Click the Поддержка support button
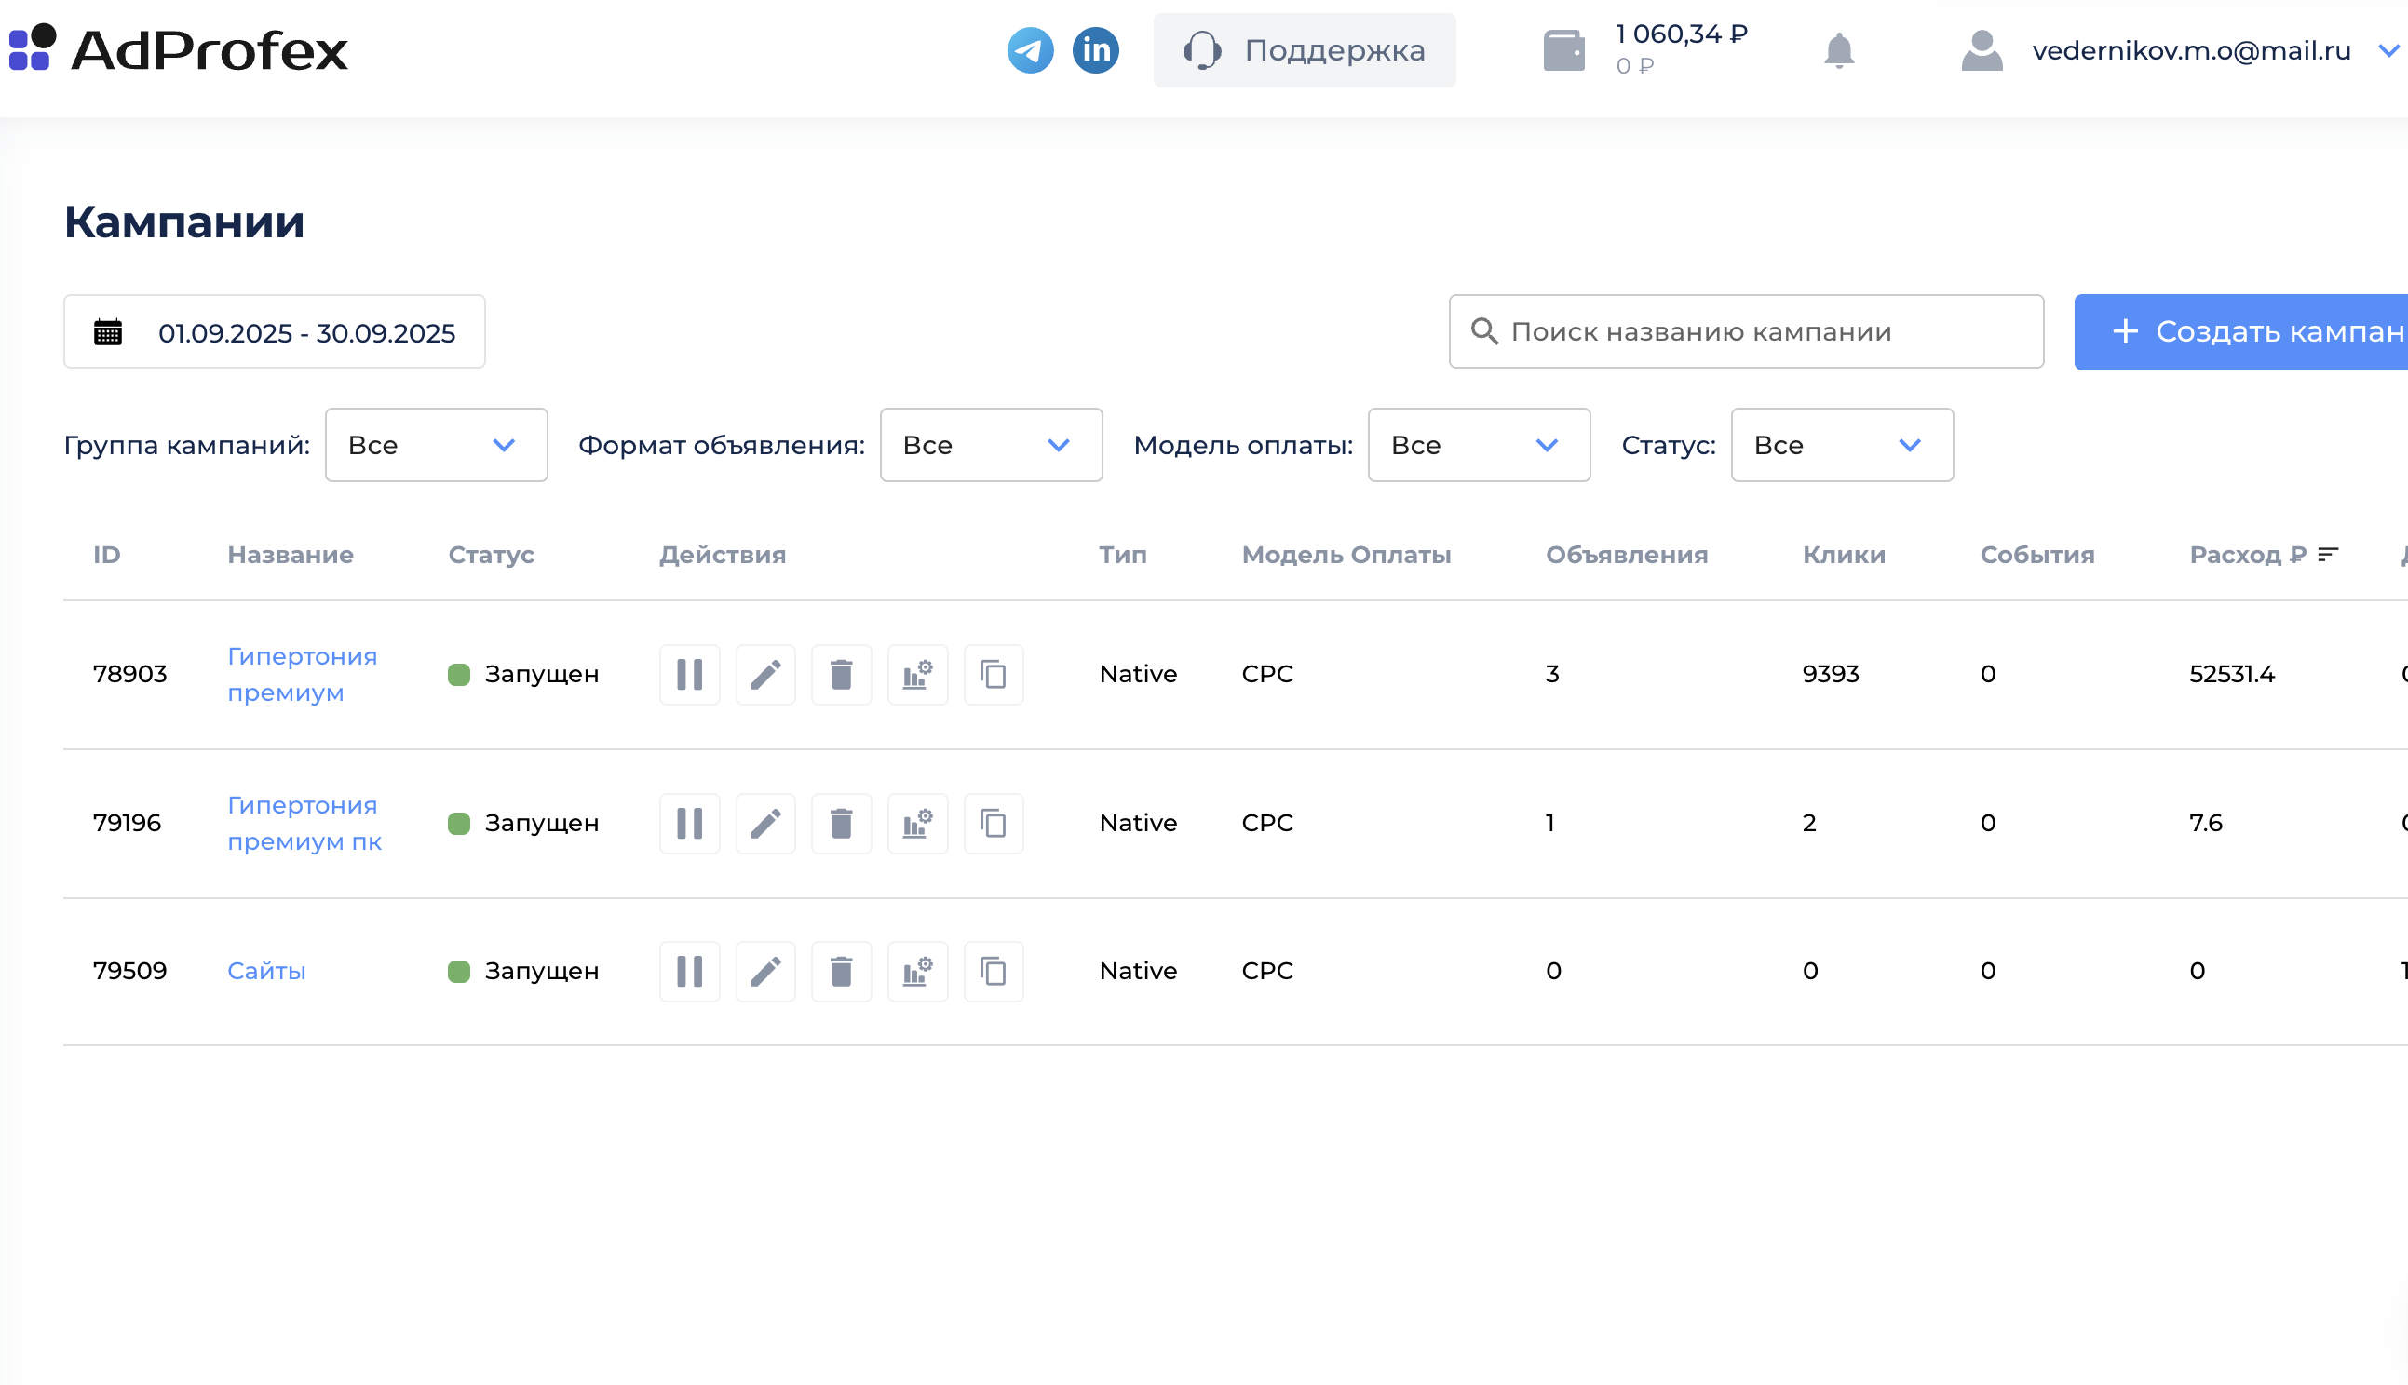The image size is (2408, 1385). tap(1305, 50)
